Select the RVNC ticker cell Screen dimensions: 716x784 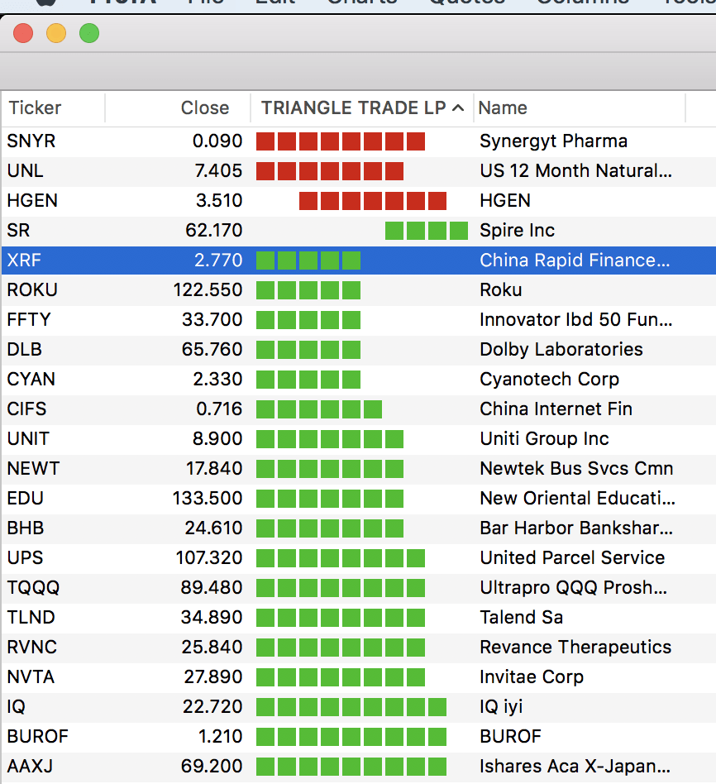point(32,647)
